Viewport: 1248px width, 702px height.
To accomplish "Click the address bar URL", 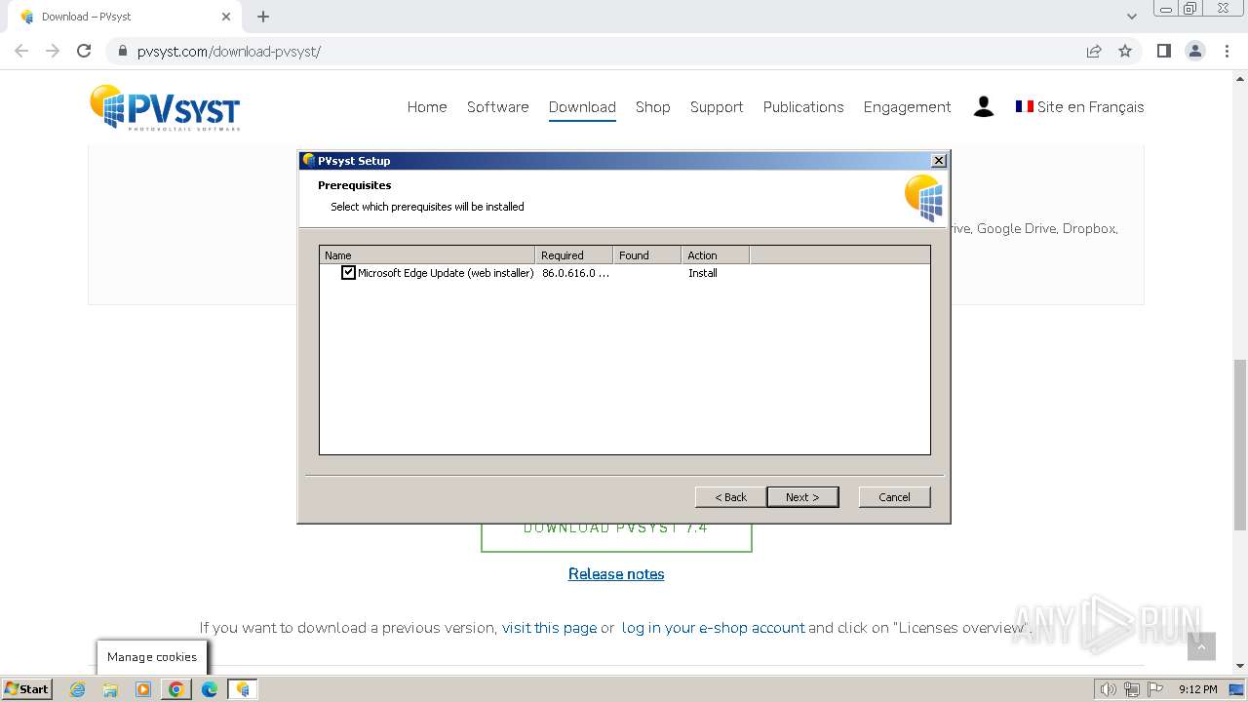I will point(229,52).
